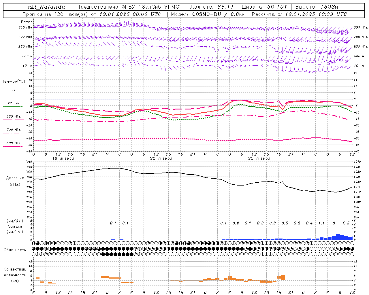
Task: Click the (км) unit label
Action: (15, 281)
